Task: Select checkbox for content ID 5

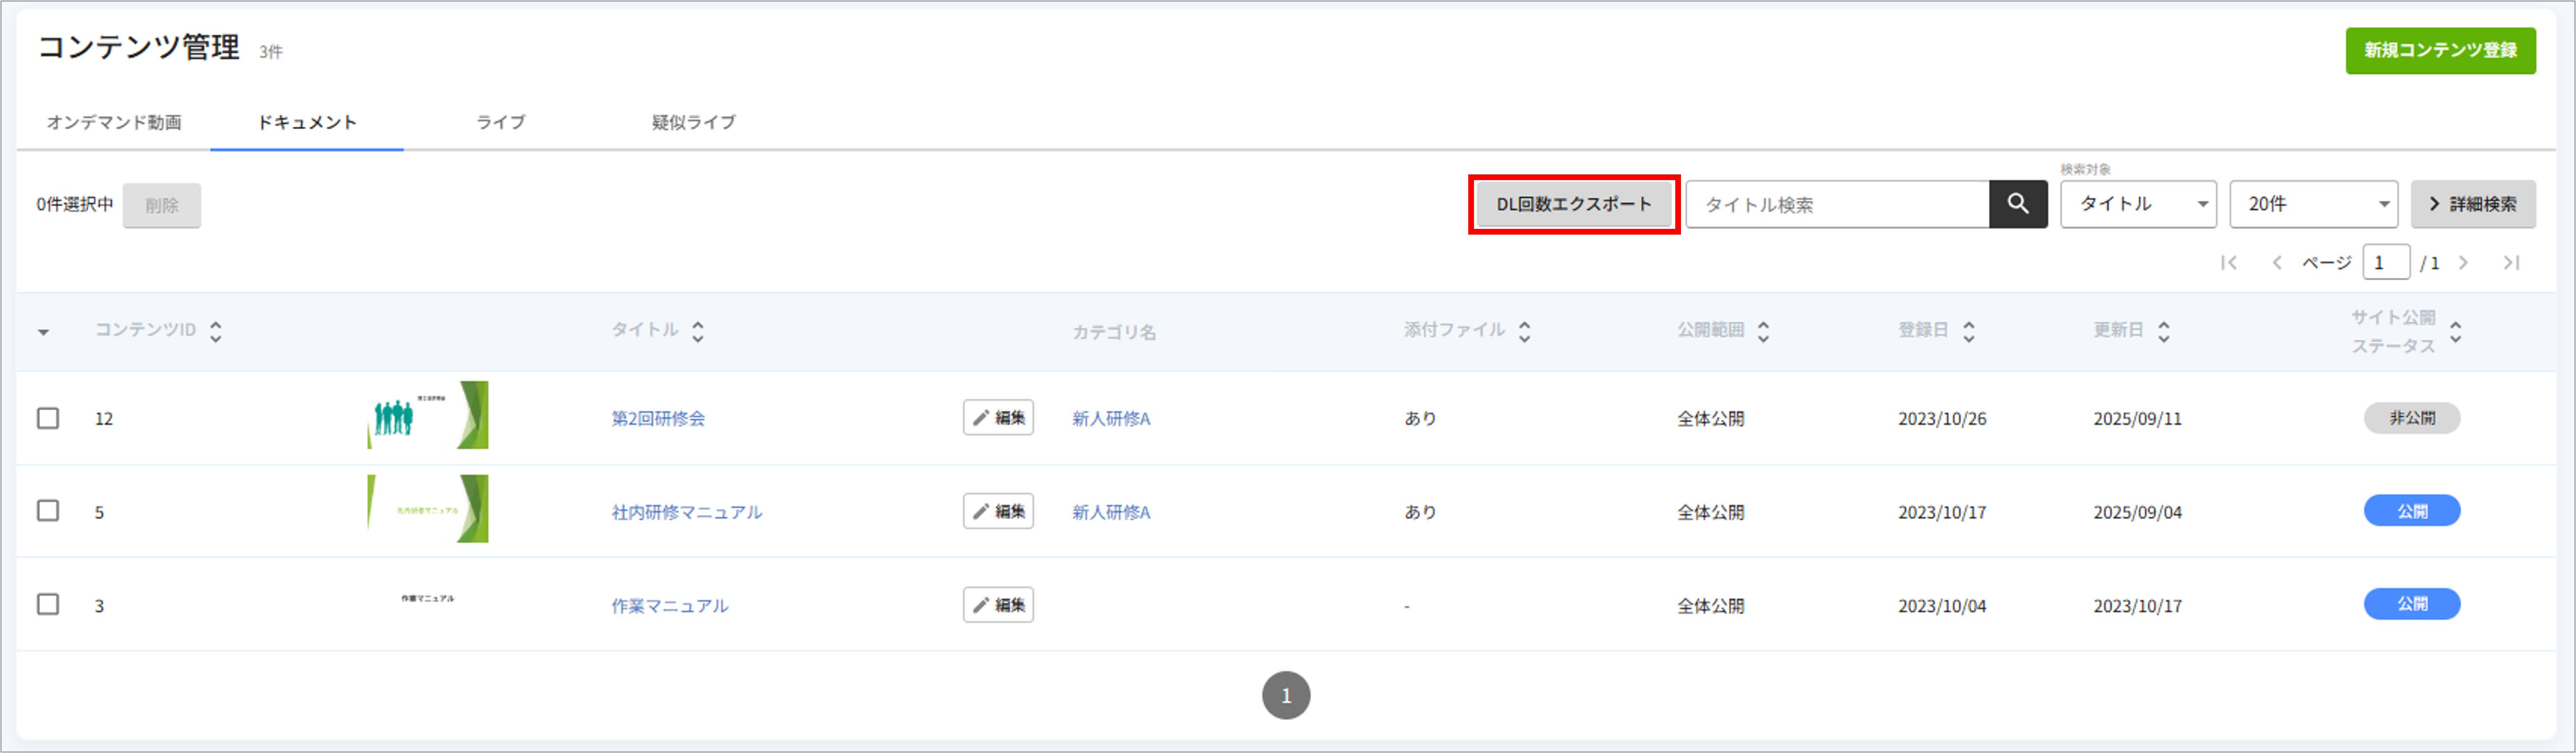Action: (48, 511)
